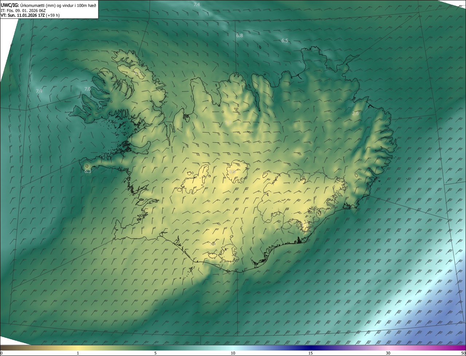Click the 1 tick on the color scale
The height and width of the screenshot is (356, 466).
coord(78,353)
